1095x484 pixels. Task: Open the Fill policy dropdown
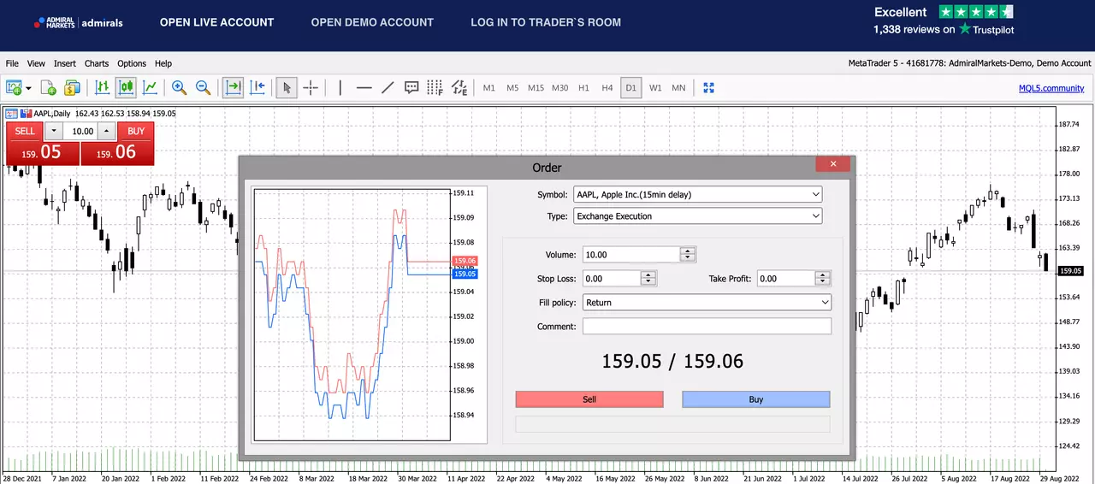707,303
